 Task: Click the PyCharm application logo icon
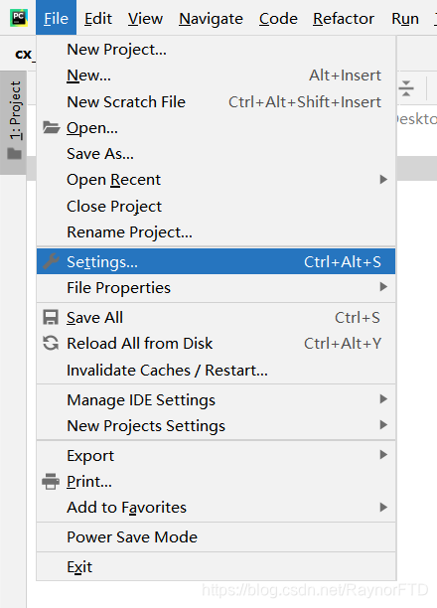19,18
